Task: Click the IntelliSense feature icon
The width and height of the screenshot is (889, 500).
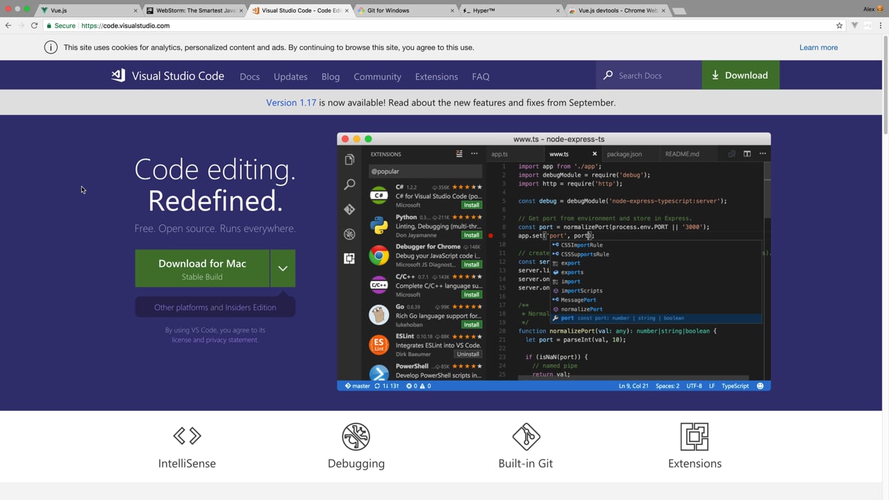Action: pyautogui.click(x=187, y=436)
